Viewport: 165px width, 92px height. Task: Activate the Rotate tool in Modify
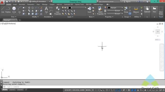click(x=33, y=8)
